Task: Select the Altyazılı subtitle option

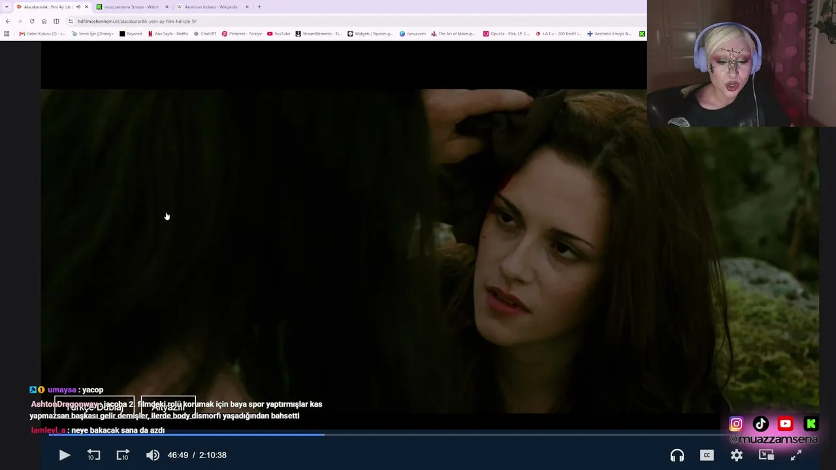Action: (x=168, y=407)
